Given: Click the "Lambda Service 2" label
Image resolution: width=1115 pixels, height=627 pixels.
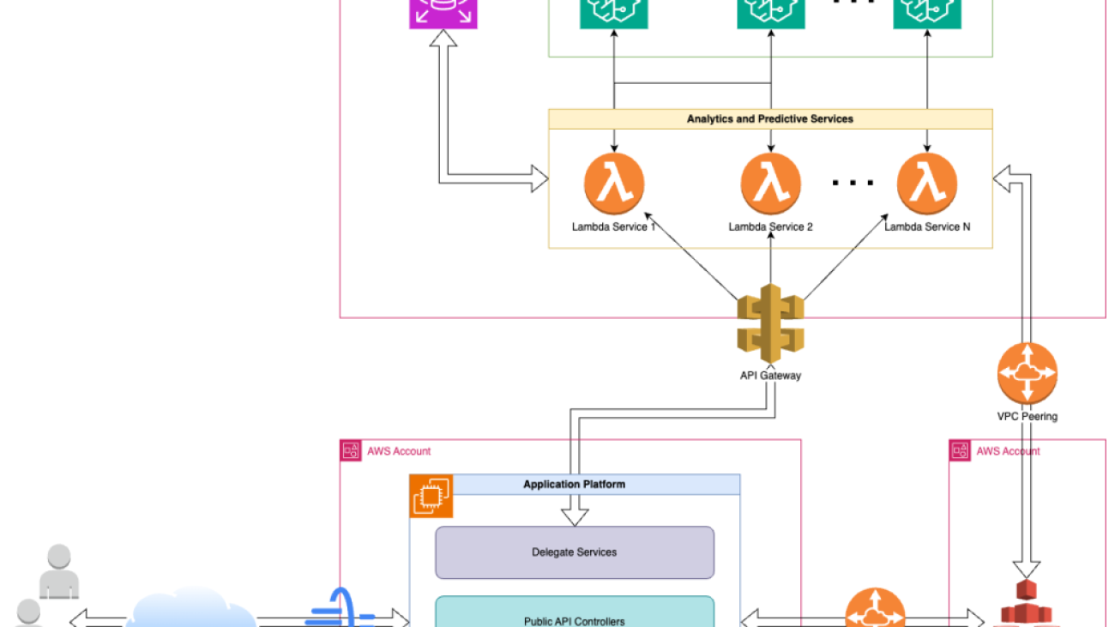Looking at the screenshot, I should [771, 227].
